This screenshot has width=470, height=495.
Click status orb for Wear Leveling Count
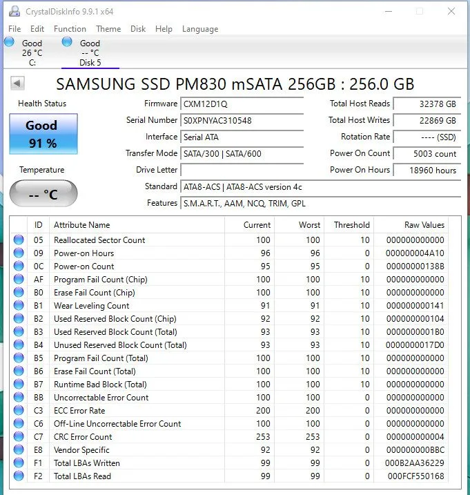pyautogui.click(x=19, y=305)
